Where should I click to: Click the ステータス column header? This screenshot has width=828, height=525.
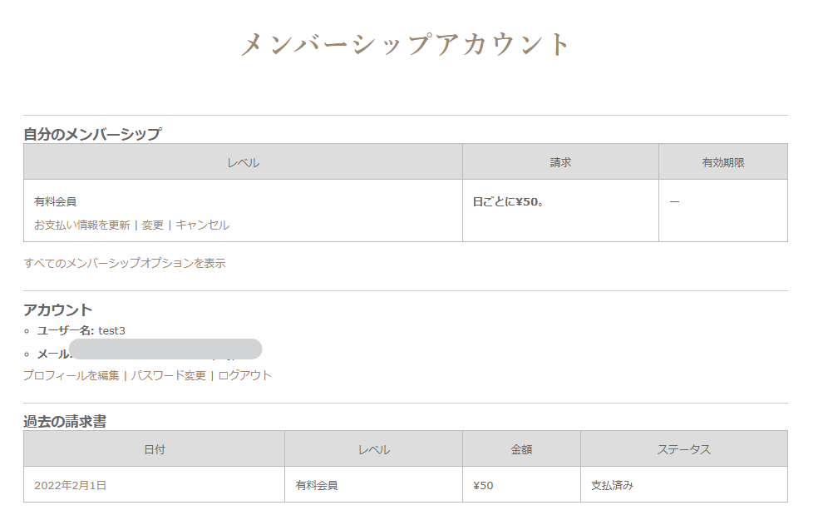coord(683,449)
